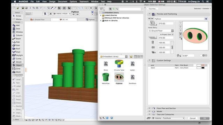Switch preview to hidden-line 3D view
This screenshot has width=223, height=125.
(x=180, y=30)
